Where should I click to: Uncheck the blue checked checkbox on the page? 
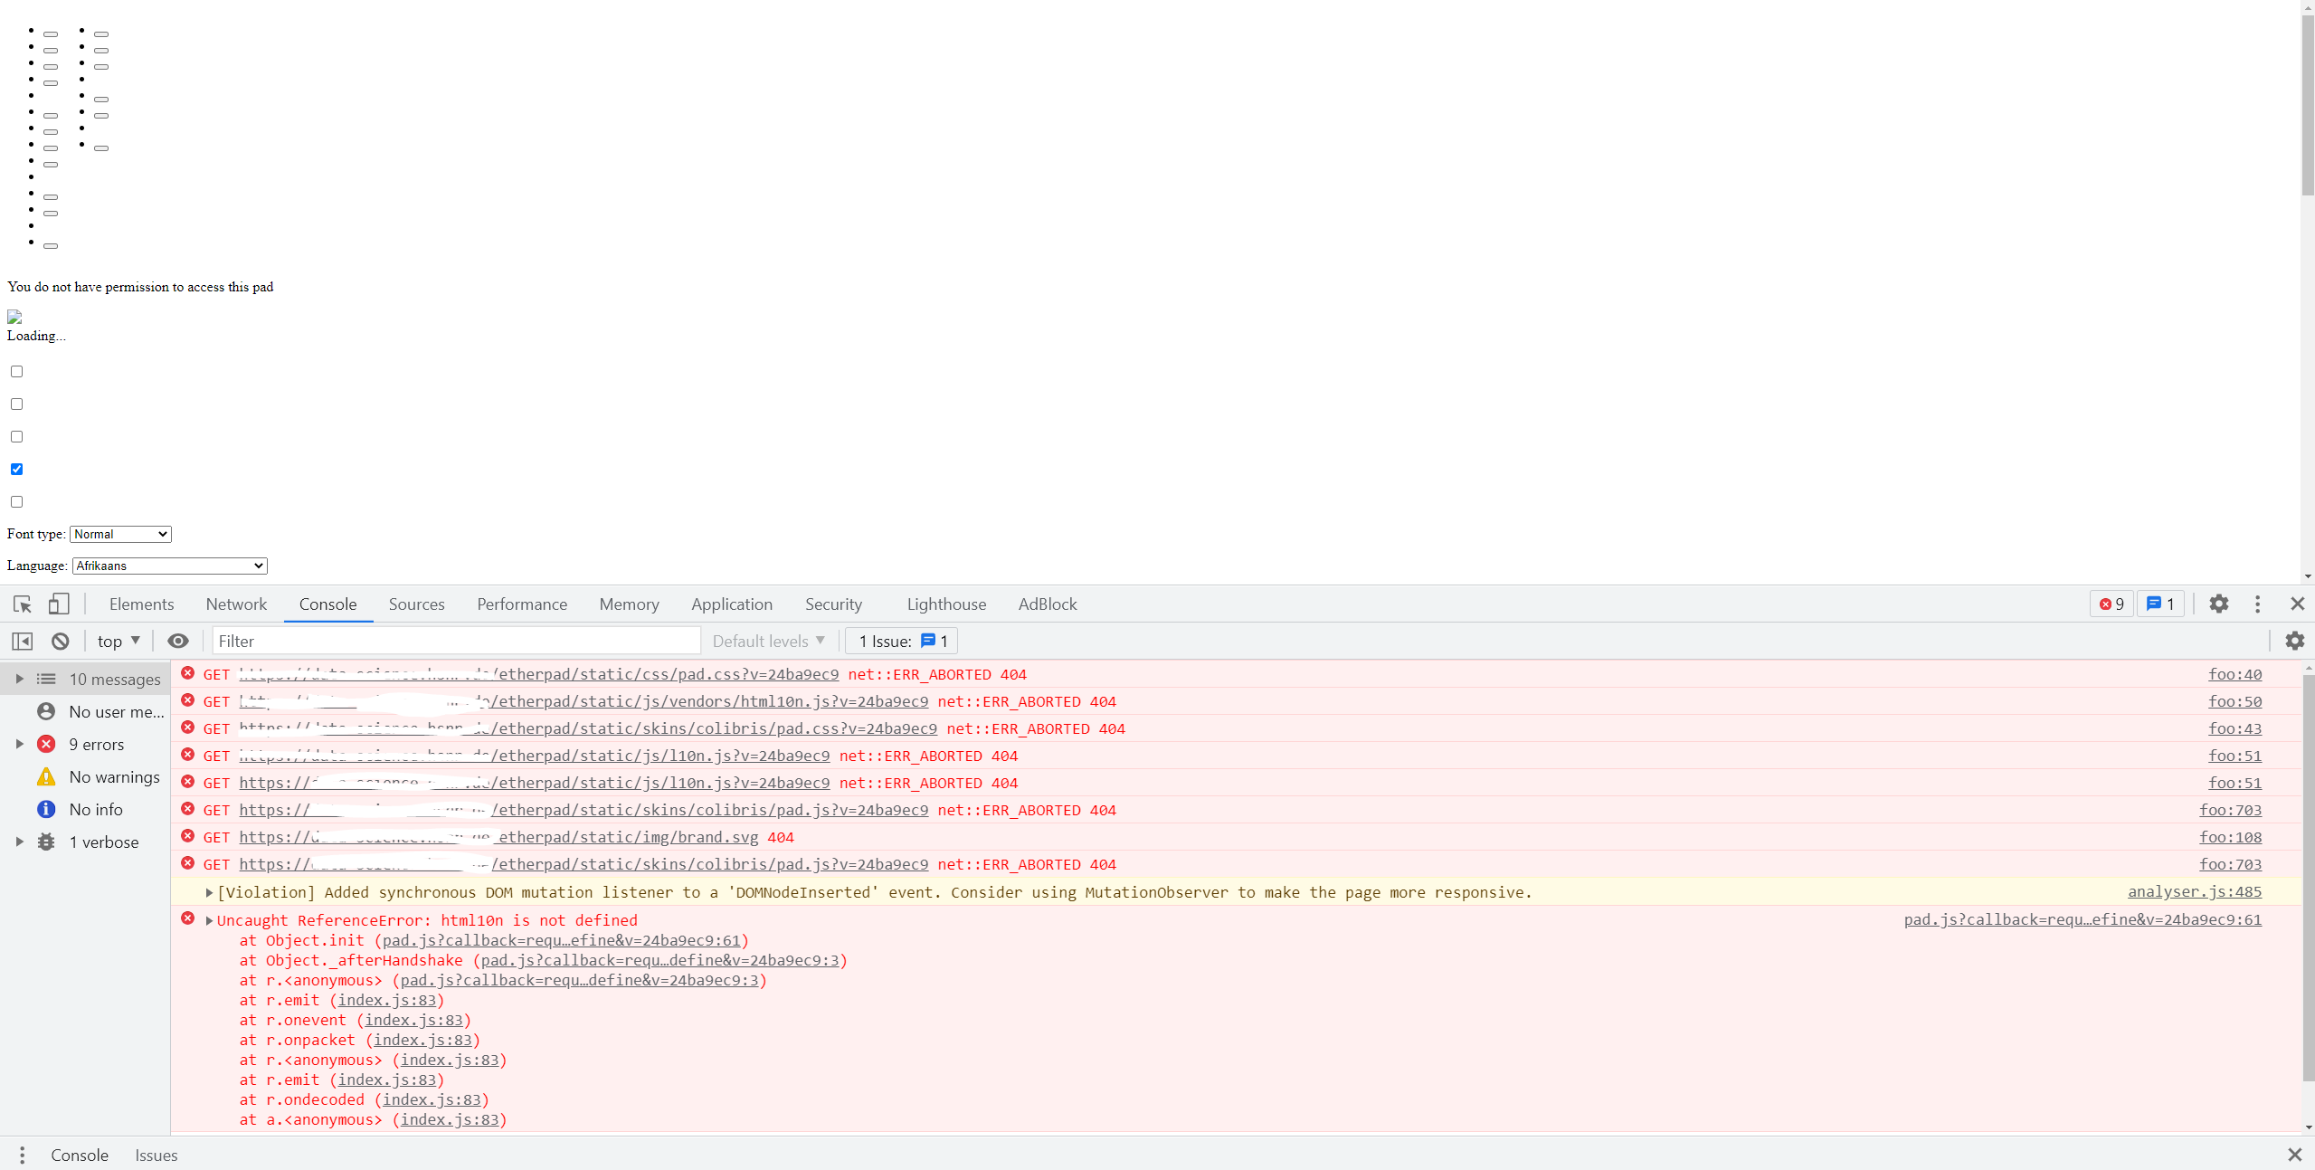(16, 469)
